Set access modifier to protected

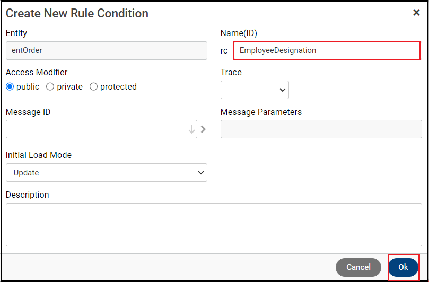pos(93,87)
